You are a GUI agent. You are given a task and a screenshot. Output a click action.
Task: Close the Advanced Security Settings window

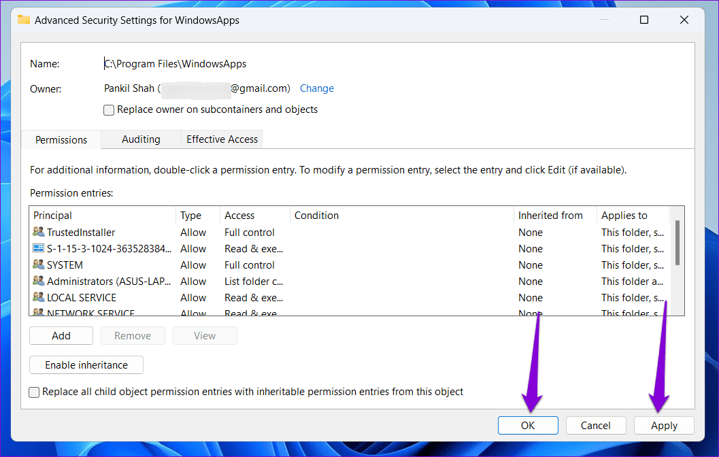(x=684, y=20)
